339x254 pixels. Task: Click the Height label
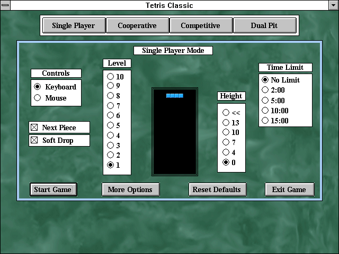coord(231,96)
